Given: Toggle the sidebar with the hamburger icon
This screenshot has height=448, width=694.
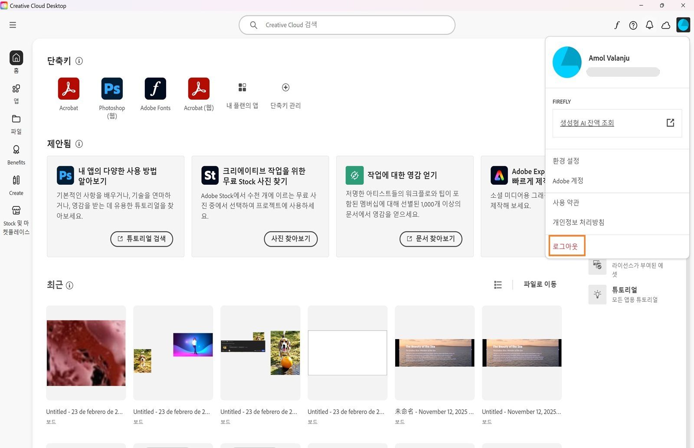Looking at the screenshot, I should [13, 25].
